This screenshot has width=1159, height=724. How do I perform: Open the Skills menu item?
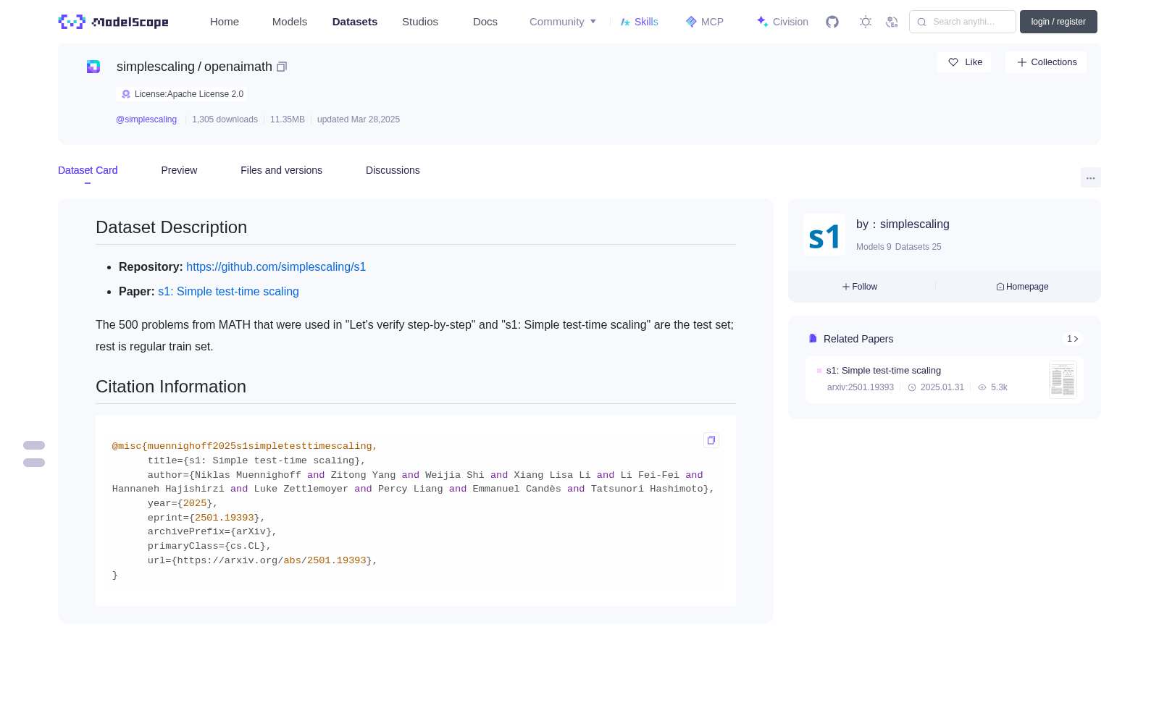(x=639, y=22)
